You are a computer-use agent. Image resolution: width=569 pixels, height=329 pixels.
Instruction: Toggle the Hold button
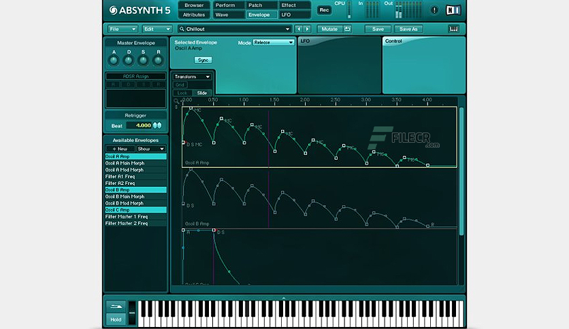coord(116,319)
